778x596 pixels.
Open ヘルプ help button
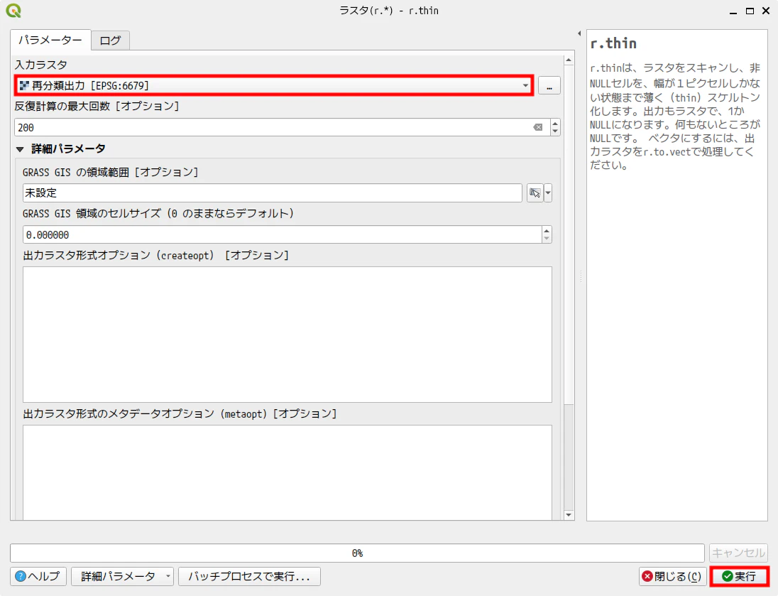point(38,576)
